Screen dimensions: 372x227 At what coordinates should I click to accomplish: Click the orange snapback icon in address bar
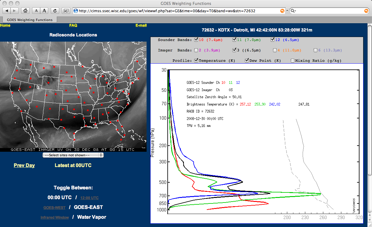tap(282, 11)
